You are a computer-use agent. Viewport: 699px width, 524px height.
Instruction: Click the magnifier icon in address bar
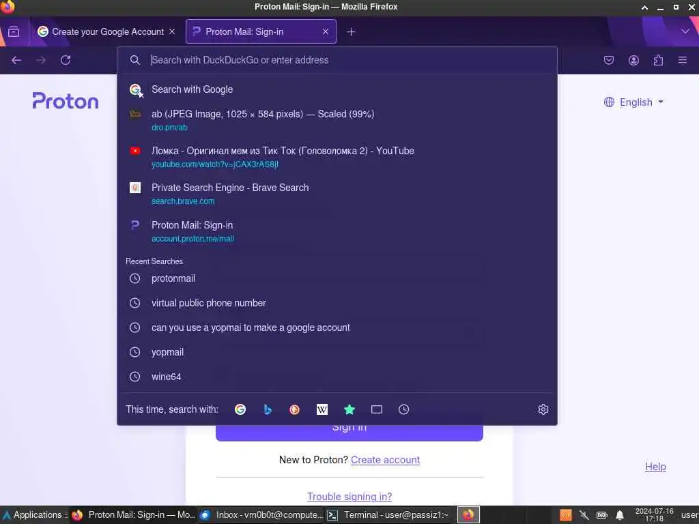point(135,60)
